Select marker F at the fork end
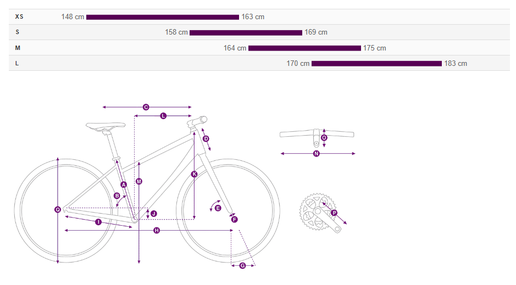The height and width of the screenshot is (285, 516). click(235, 220)
